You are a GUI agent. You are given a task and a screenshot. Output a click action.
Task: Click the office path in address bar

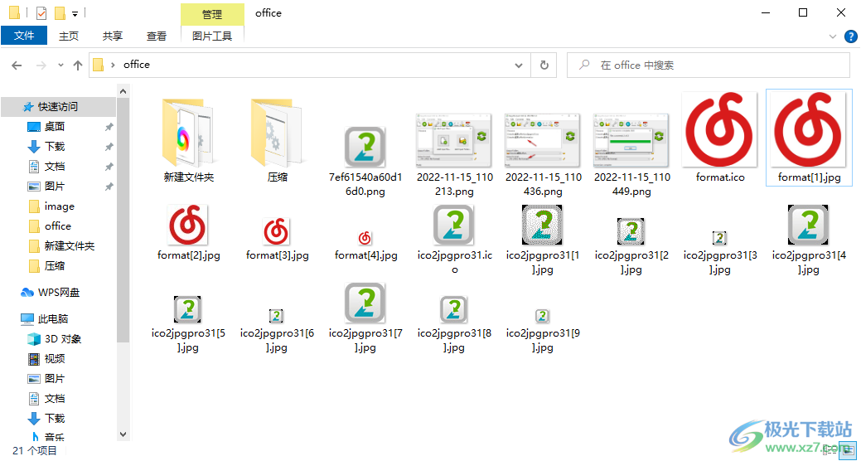pos(137,65)
